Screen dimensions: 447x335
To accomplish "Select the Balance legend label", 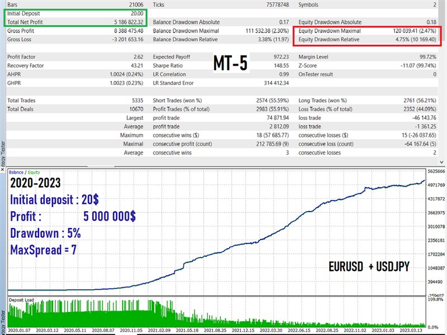I will point(16,172).
